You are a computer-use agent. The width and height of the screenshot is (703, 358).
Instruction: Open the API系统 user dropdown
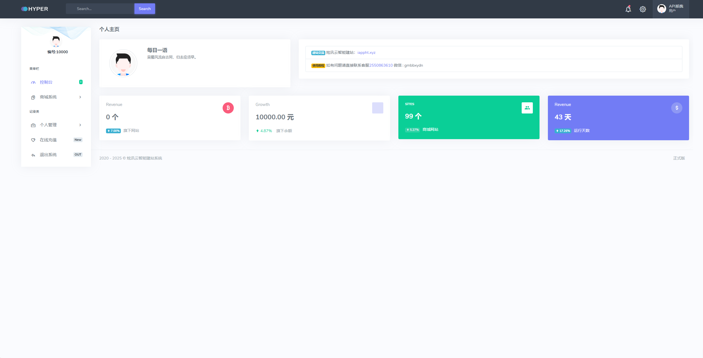pyautogui.click(x=671, y=9)
